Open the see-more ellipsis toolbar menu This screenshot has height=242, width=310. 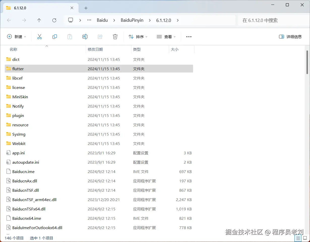point(189,37)
